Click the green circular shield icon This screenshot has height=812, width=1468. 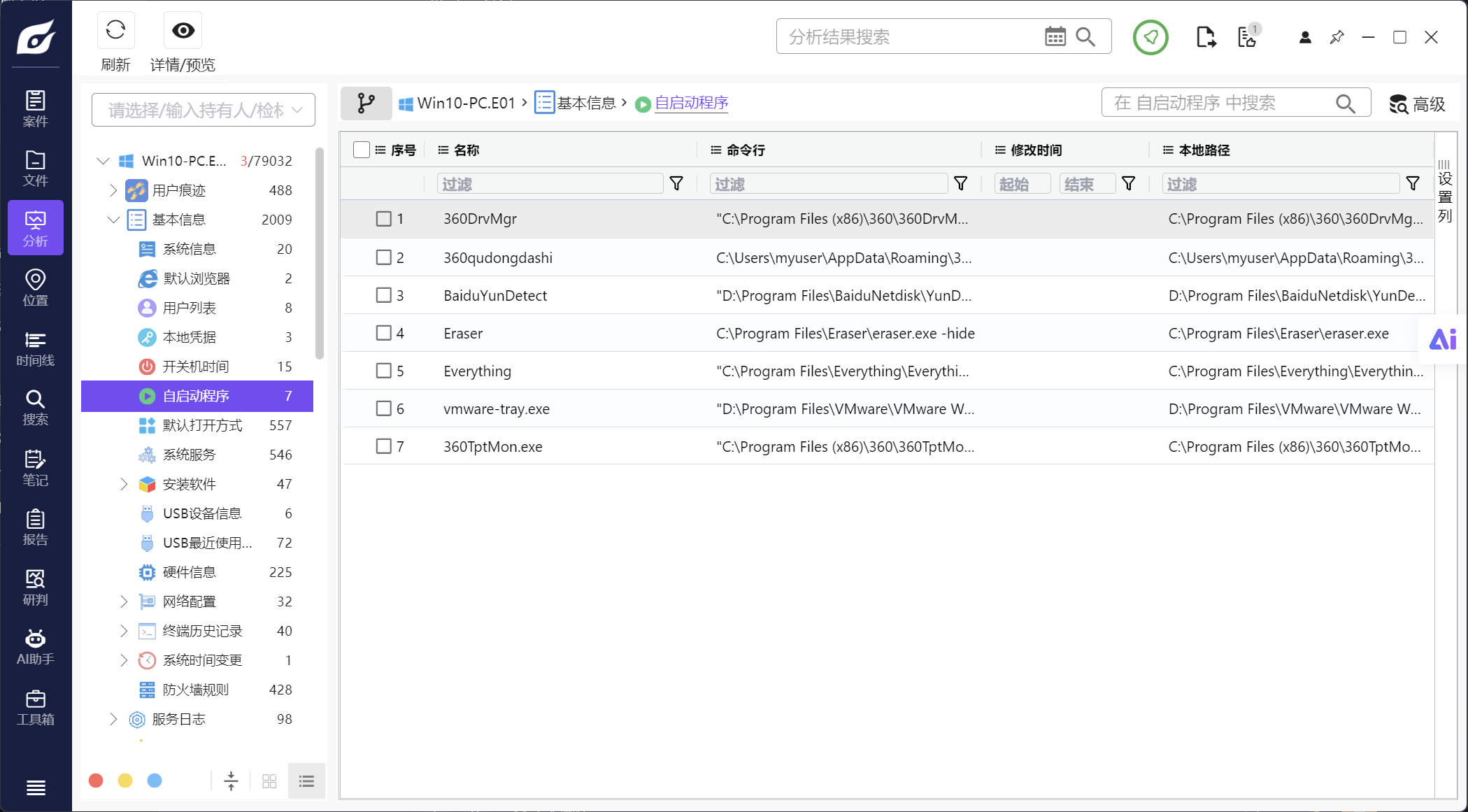(x=1150, y=37)
